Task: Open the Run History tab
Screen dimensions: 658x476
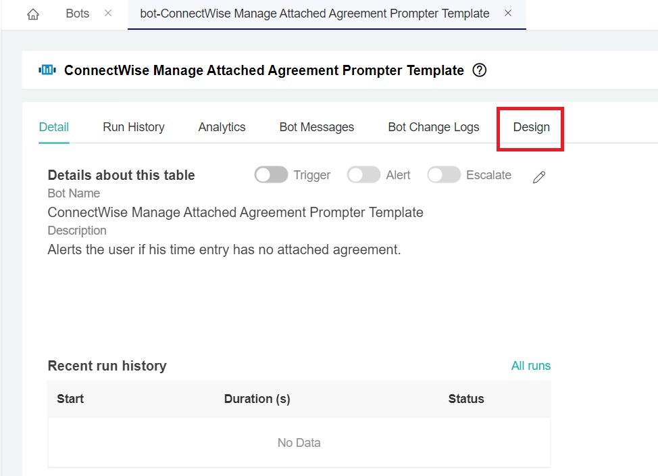Action: pyautogui.click(x=134, y=127)
